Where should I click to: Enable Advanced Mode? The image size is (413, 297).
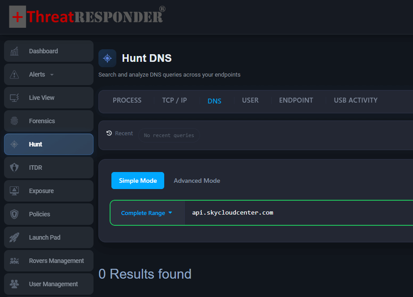tap(197, 181)
